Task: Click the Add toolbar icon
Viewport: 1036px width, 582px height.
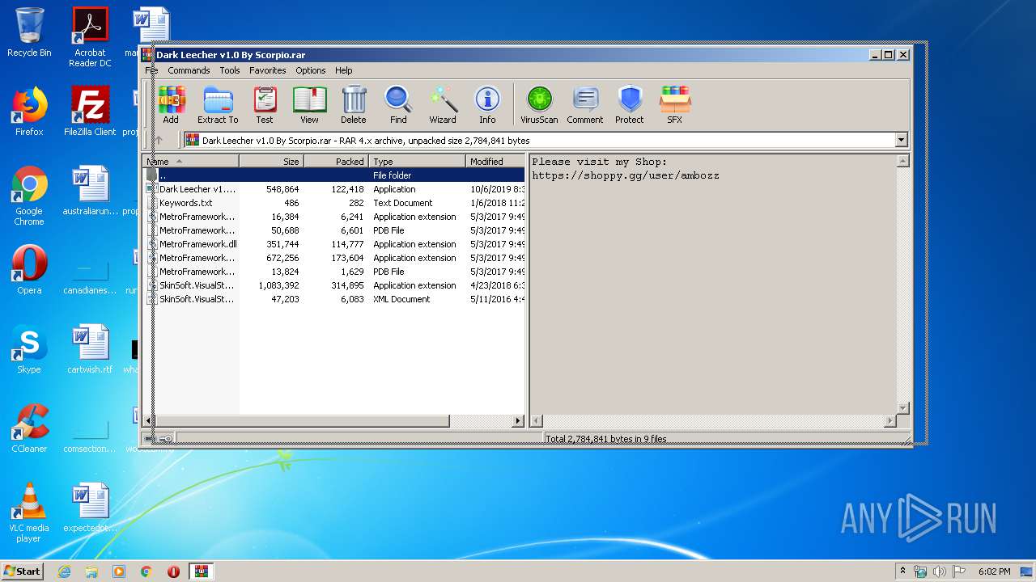Action: click(171, 105)
